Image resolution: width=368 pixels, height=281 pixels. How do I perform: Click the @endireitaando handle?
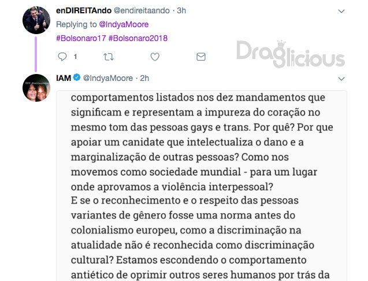[142, 10]
